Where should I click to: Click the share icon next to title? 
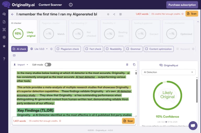coord(114,14)
